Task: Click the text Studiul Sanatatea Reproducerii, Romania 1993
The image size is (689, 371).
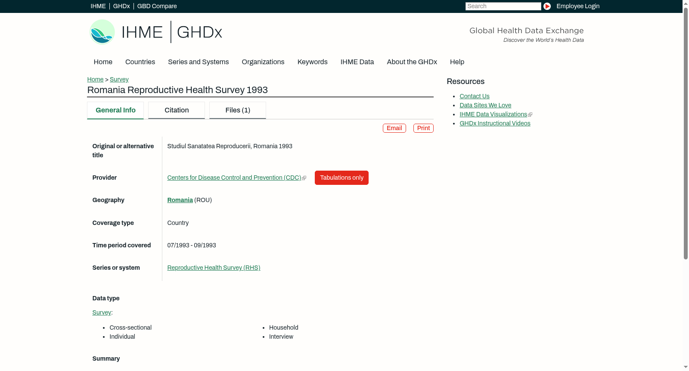Action: coord(230,147)
